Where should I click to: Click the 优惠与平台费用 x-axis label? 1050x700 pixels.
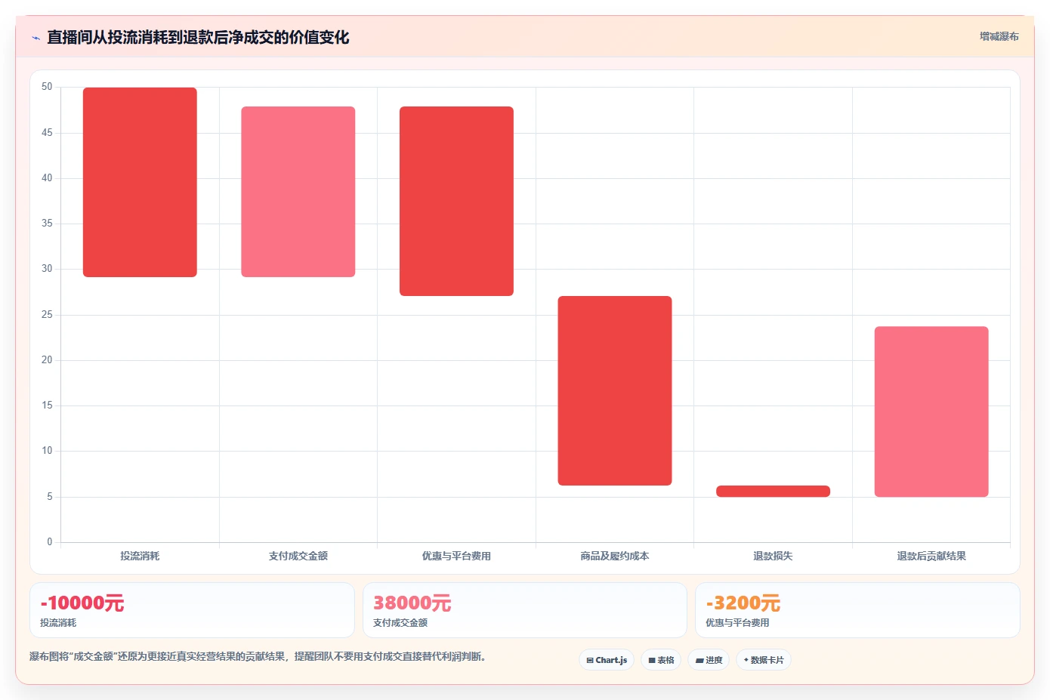pos(456,556)
